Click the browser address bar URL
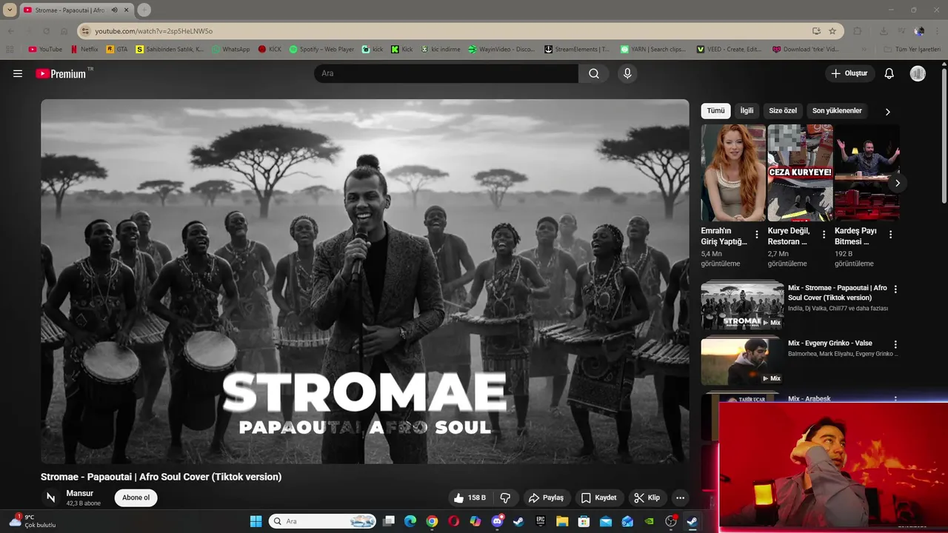Image resolution: width=948 pixels, height=533 pixels. [x=153, y=31]
